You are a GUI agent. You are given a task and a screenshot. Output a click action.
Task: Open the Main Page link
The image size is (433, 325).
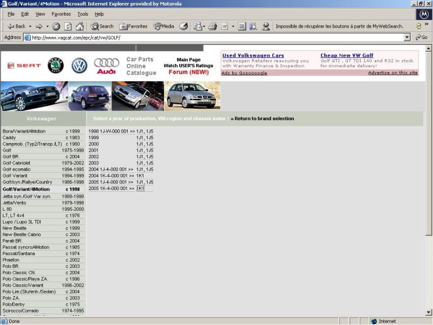tap(188, 60)
